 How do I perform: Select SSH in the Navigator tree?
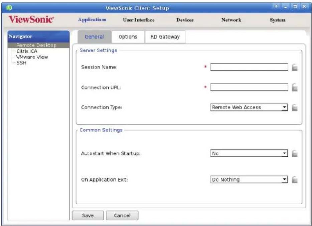pos(21,63)
